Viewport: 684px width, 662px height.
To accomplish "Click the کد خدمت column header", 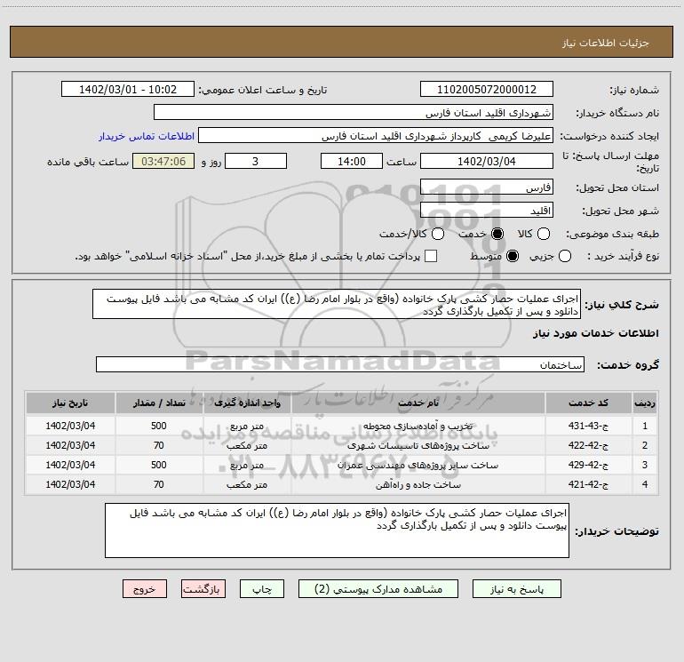I will coord(588,403).
